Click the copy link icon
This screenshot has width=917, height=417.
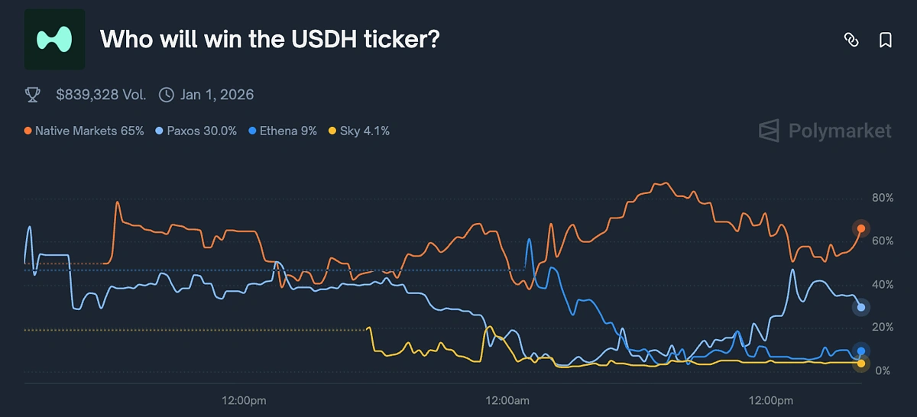point(851,40)
